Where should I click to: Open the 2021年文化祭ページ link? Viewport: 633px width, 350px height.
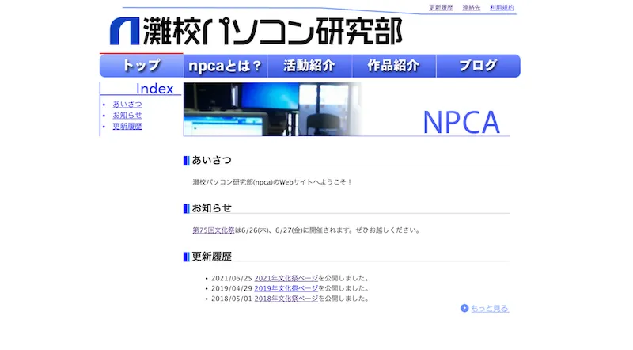pyautogui.click(x=286, y=278)
